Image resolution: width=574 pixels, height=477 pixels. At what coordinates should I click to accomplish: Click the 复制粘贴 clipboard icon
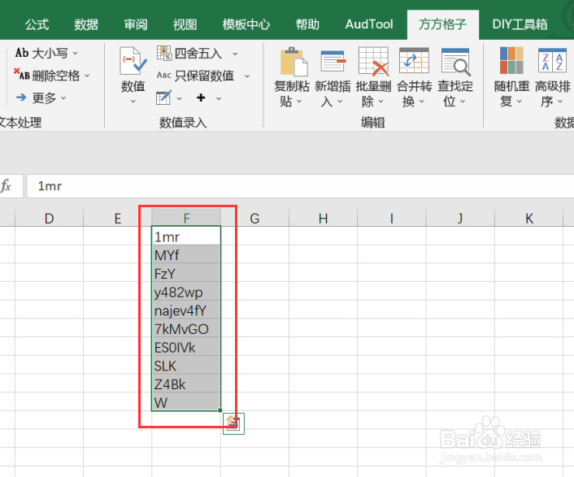pos(293,62)
